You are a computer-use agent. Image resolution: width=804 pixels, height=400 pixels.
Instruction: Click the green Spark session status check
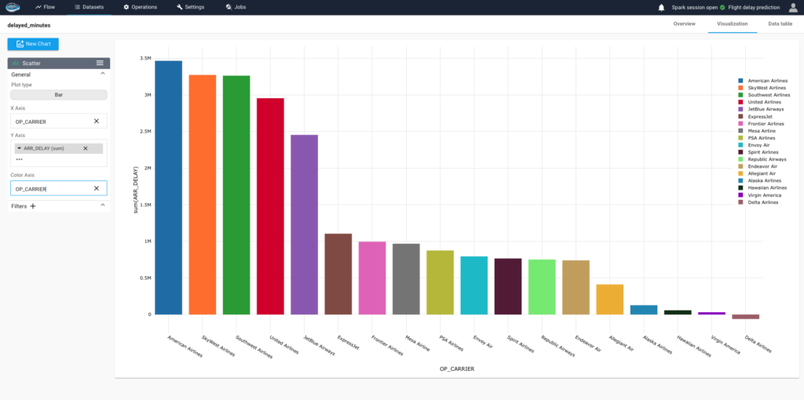[722, 8]
